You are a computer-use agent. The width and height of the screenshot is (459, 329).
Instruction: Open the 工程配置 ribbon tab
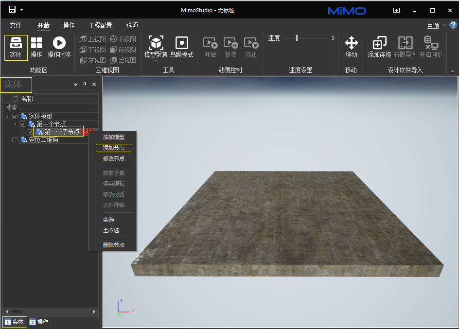click(x=100, y=26)
